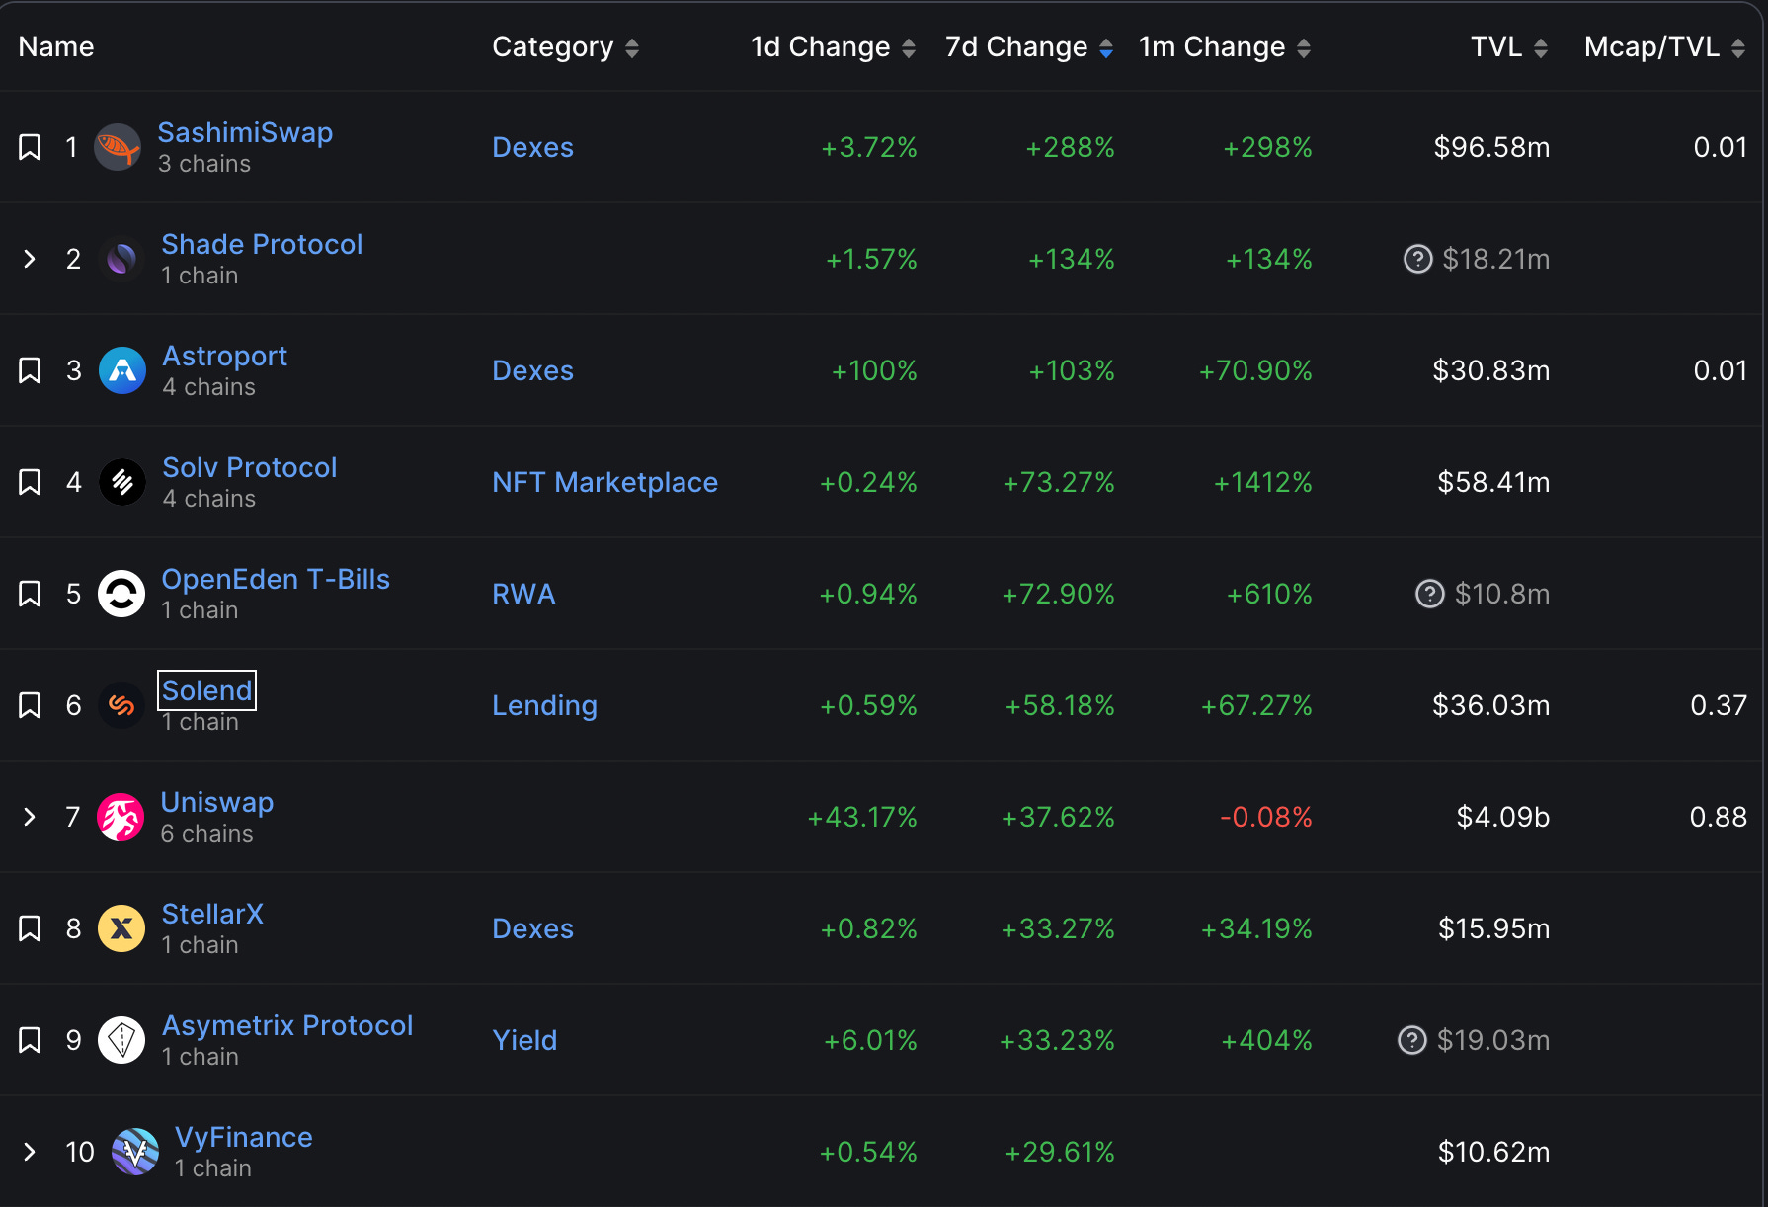Click question mark beside $18.21m TVL
Screen dimensions: 1768x1207
click(1418, 259)
